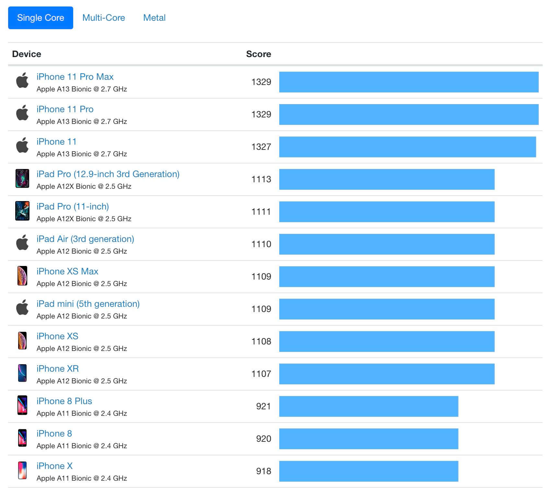
Task: Click the iPhone X device icon
Action: point(22,470)
